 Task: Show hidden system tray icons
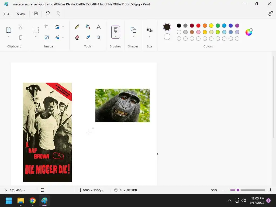(230, 201)
